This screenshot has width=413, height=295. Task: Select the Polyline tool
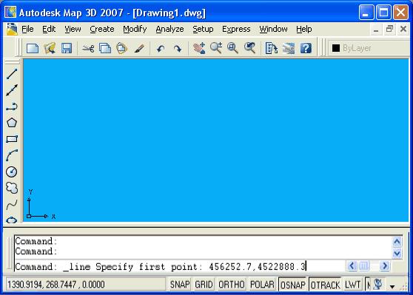[x=12, y=106]
